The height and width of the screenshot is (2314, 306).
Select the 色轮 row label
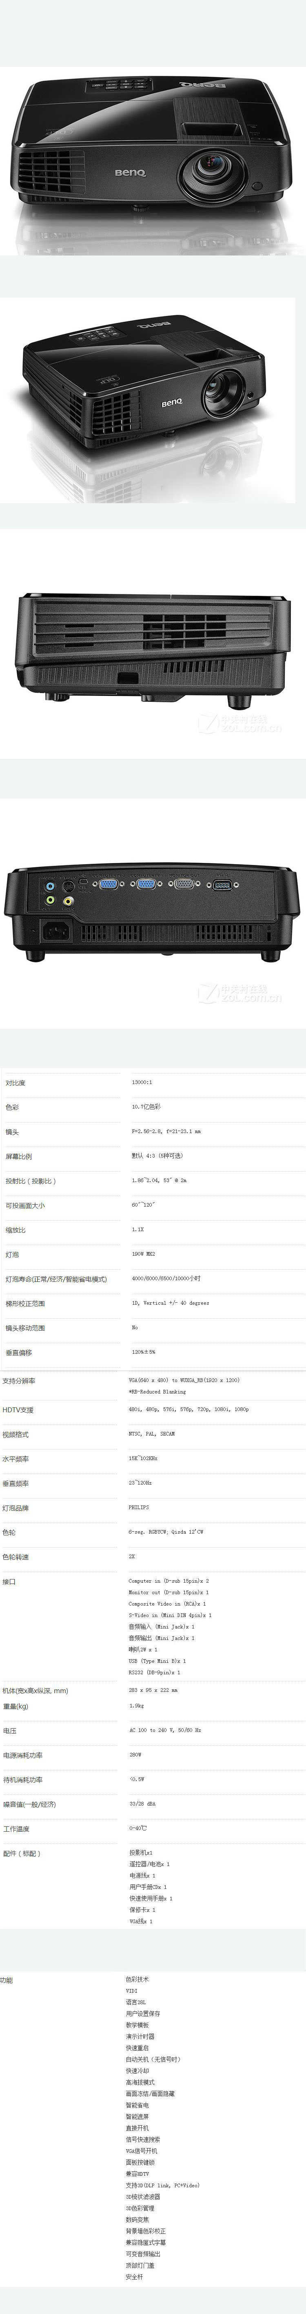(9, 1532)
